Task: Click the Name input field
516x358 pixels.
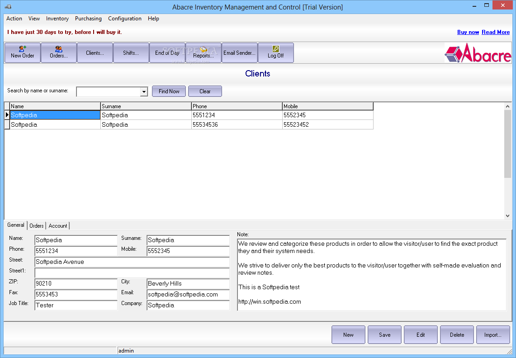Action: 76,240
